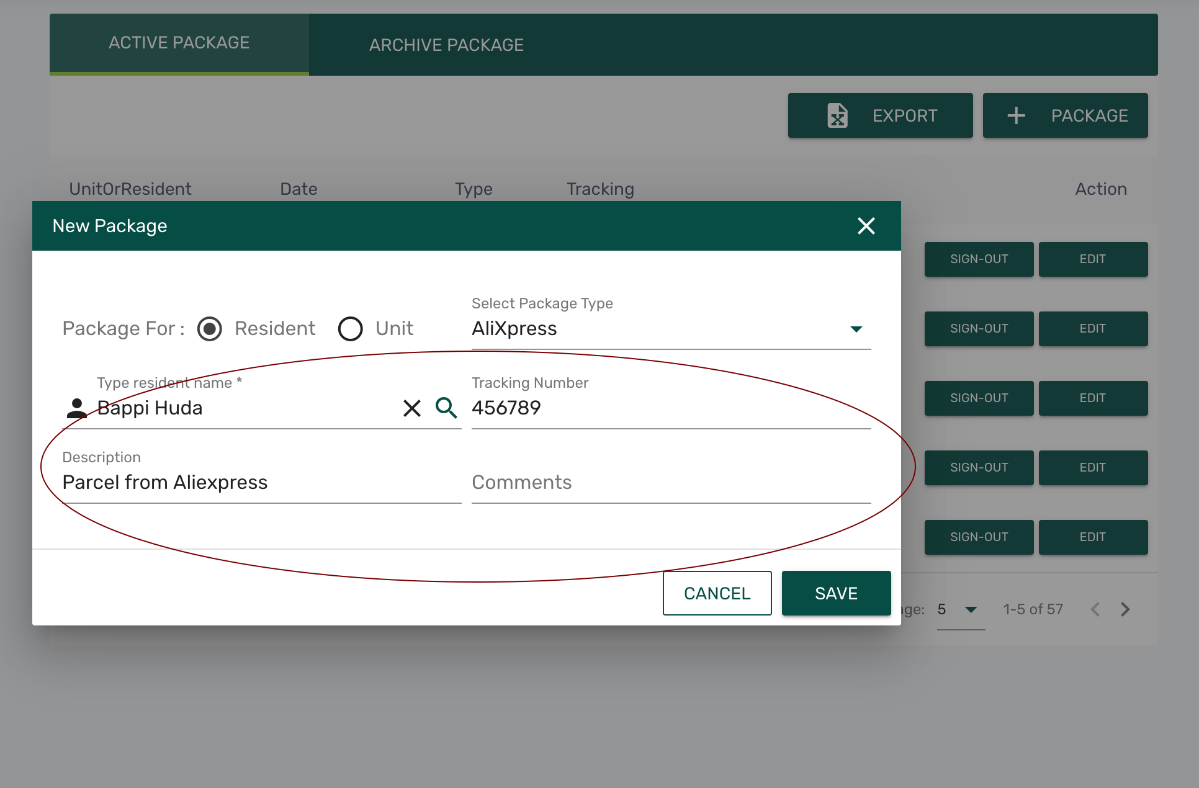Select the Unit radio button

click(351, 329)
